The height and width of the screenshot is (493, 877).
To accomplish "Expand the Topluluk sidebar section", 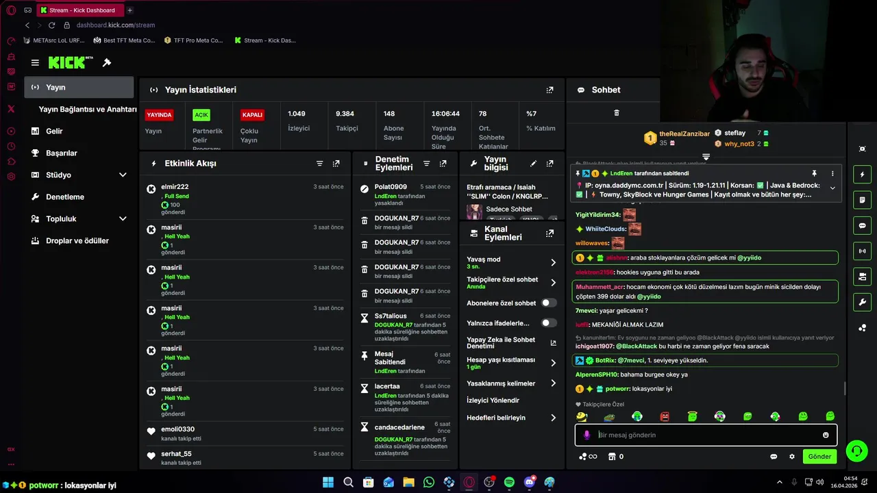I will click(x=123, y=219).
